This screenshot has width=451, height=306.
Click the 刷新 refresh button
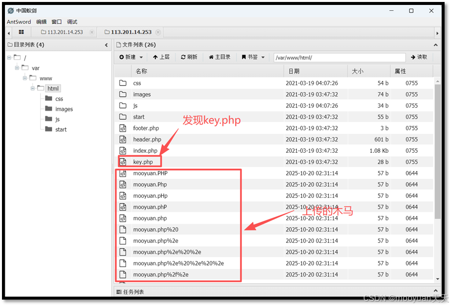pyautogui.click(x=189, y=57)
